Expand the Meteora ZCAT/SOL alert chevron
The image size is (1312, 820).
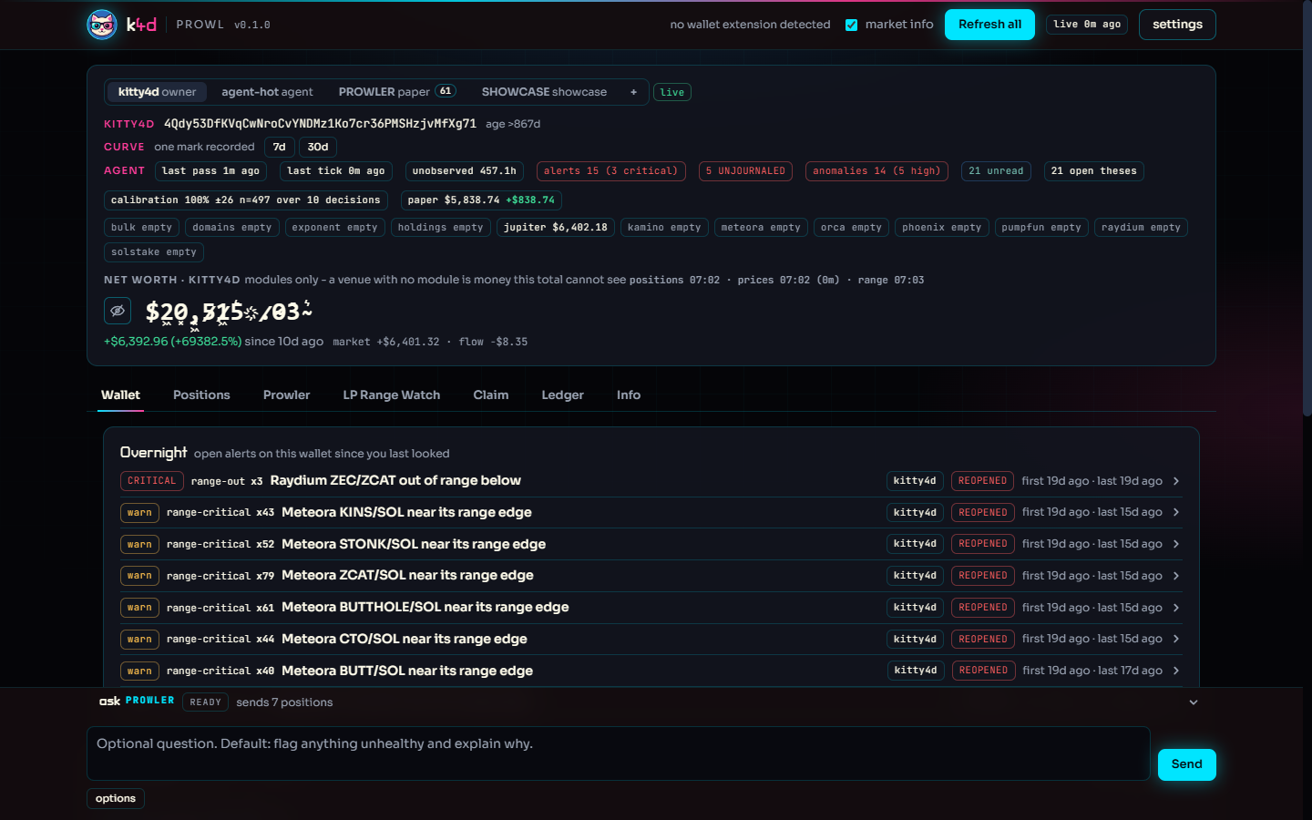1176,576
